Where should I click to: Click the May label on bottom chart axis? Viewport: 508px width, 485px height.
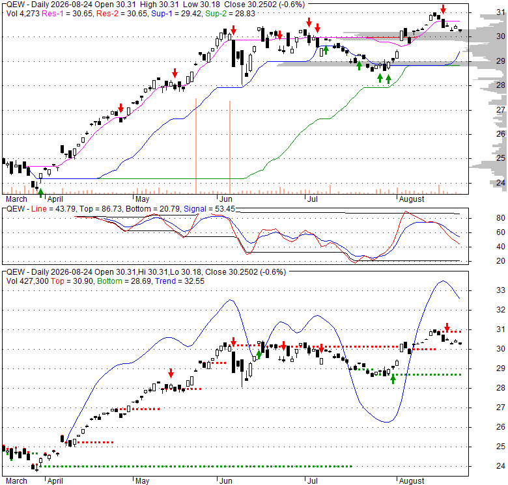(x=142, y=481)
